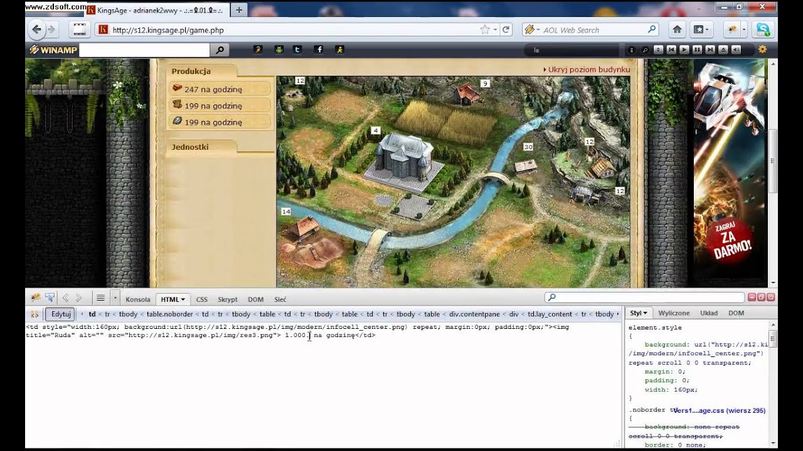Click the wheat field on the village map
Viewport: 803px width, 451px height.
click(x=447, y=122)
